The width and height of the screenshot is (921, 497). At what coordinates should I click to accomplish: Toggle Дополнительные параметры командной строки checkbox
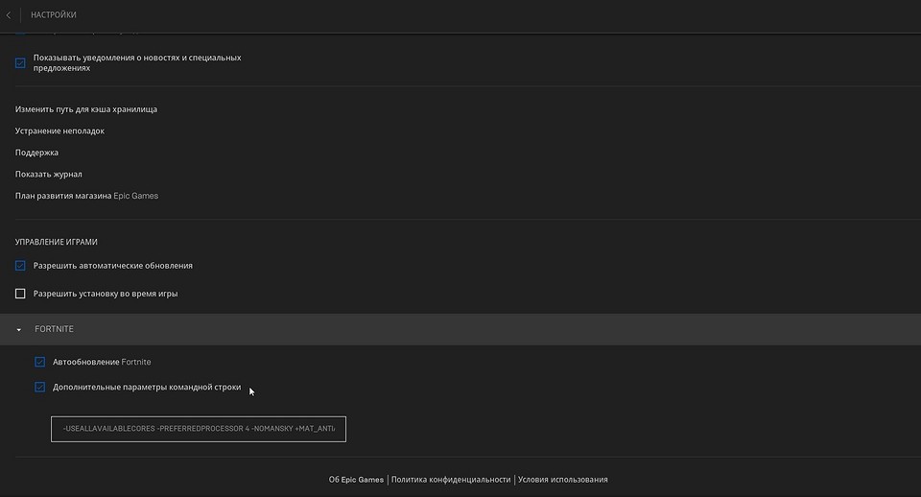[x=39, y=388]
